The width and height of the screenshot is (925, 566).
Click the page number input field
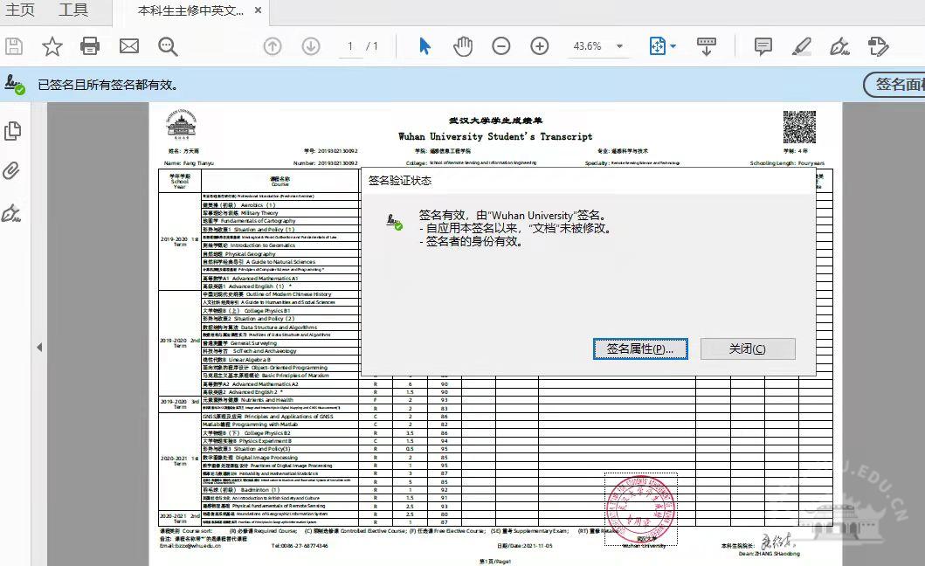(350, 46)
